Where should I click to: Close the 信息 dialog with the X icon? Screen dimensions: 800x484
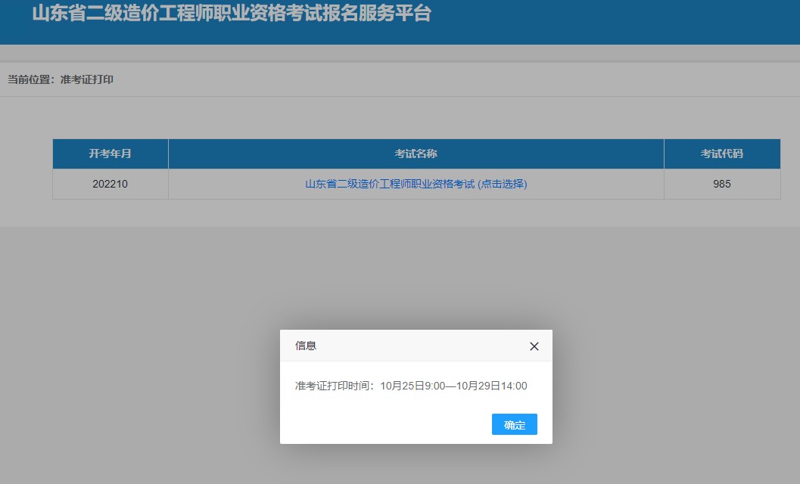(x=534, y=346)
